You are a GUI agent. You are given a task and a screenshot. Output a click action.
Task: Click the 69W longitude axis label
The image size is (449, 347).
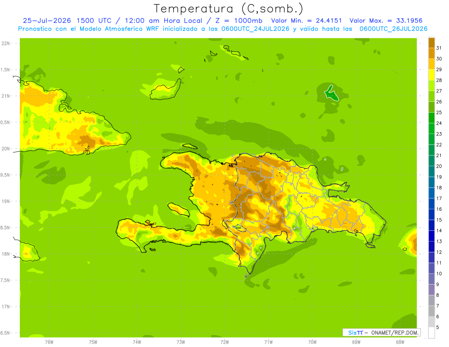pos(356,342)
